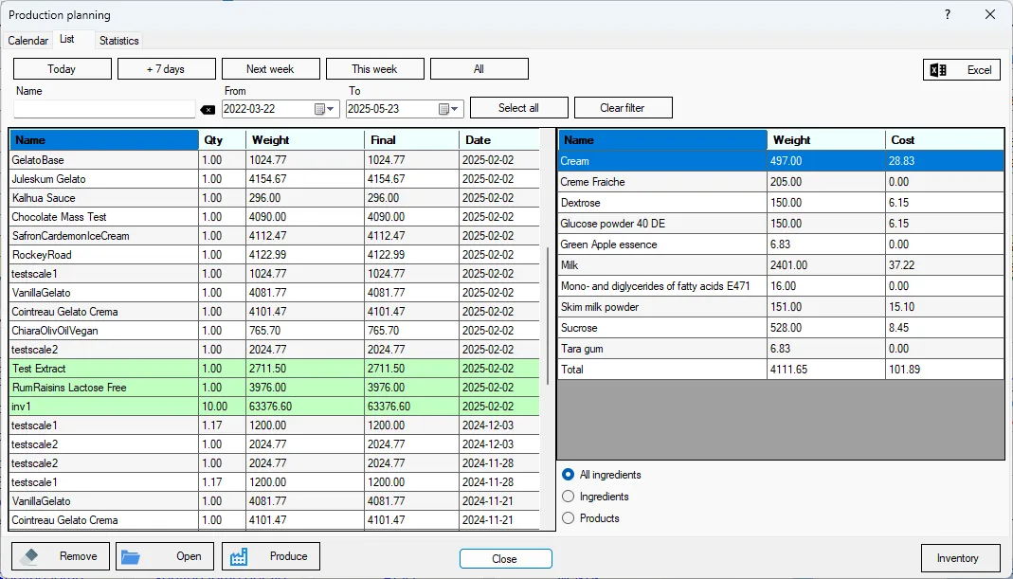This screenshot has height=579, width=1013.
Task: Click the + 7 days button
Action: point(167,68)
